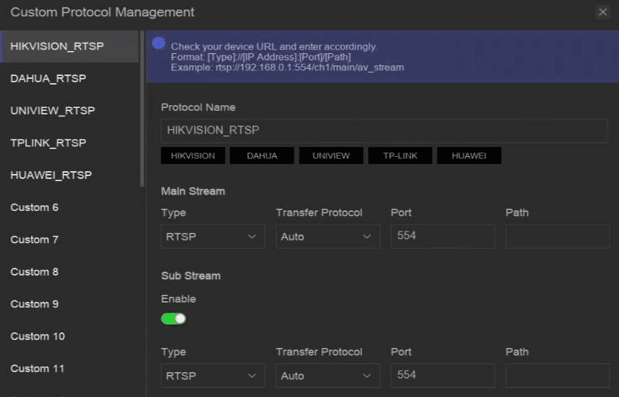The width and height of the screenshot is (619, 397).
Task: Select Custom 8 protocol entry
Action: coord(70,272)
